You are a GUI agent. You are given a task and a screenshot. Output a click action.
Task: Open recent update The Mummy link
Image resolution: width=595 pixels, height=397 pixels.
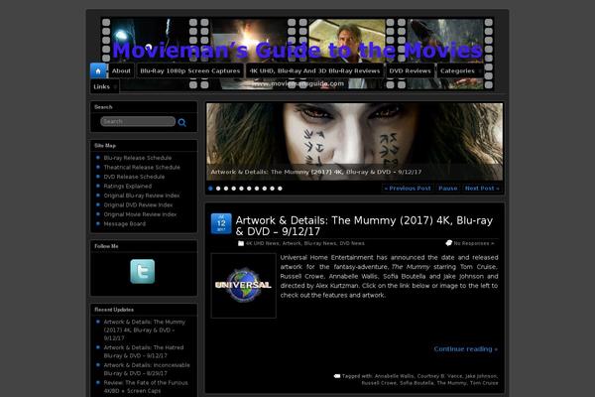tap(145, 331)
